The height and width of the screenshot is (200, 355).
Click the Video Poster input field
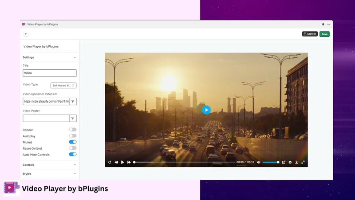(x=46, y=118)
